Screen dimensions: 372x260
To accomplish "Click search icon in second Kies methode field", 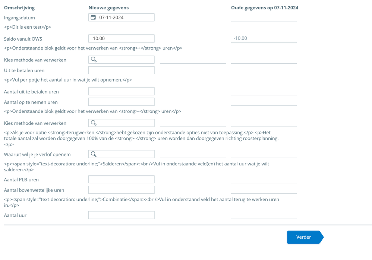I will (94, 123).
